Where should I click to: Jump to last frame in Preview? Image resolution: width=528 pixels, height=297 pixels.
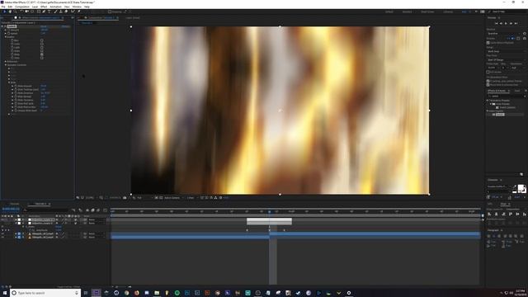[516, 23]
